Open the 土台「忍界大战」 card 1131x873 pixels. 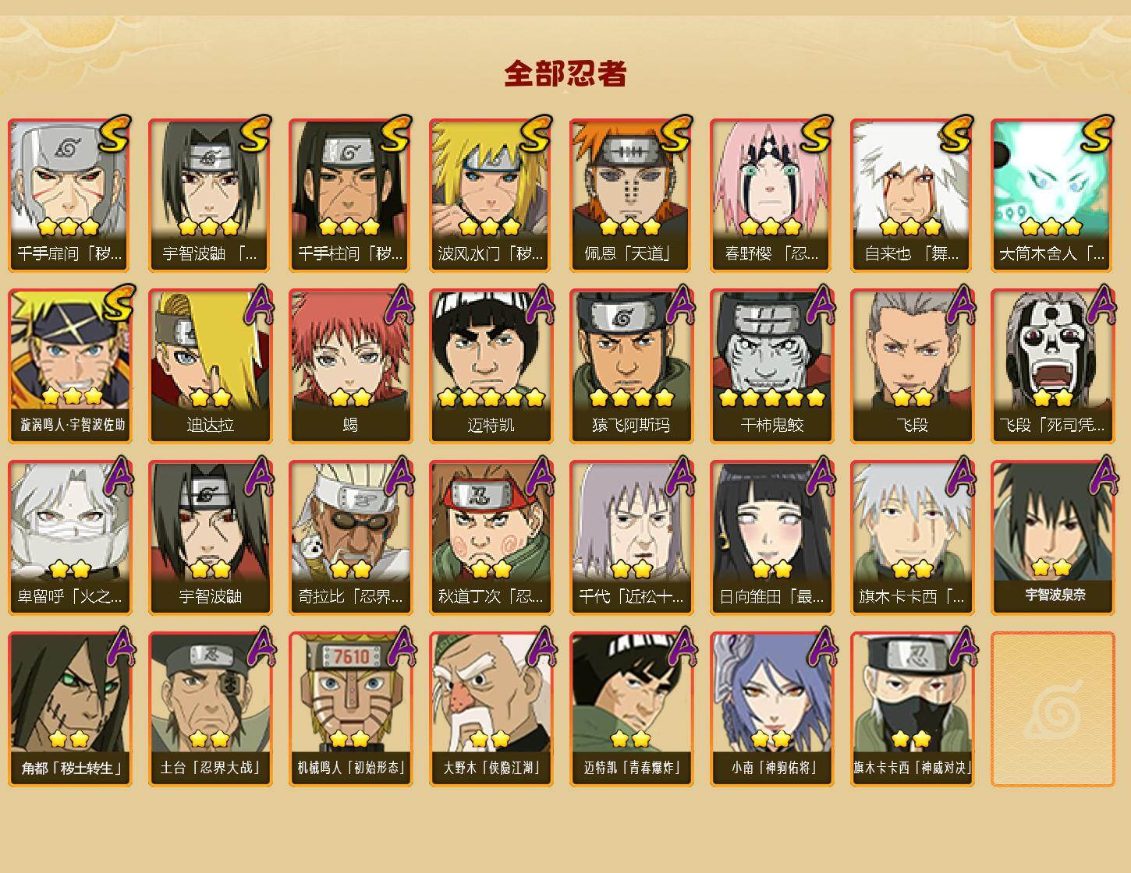pyautogui.click(x=210, y=709)
